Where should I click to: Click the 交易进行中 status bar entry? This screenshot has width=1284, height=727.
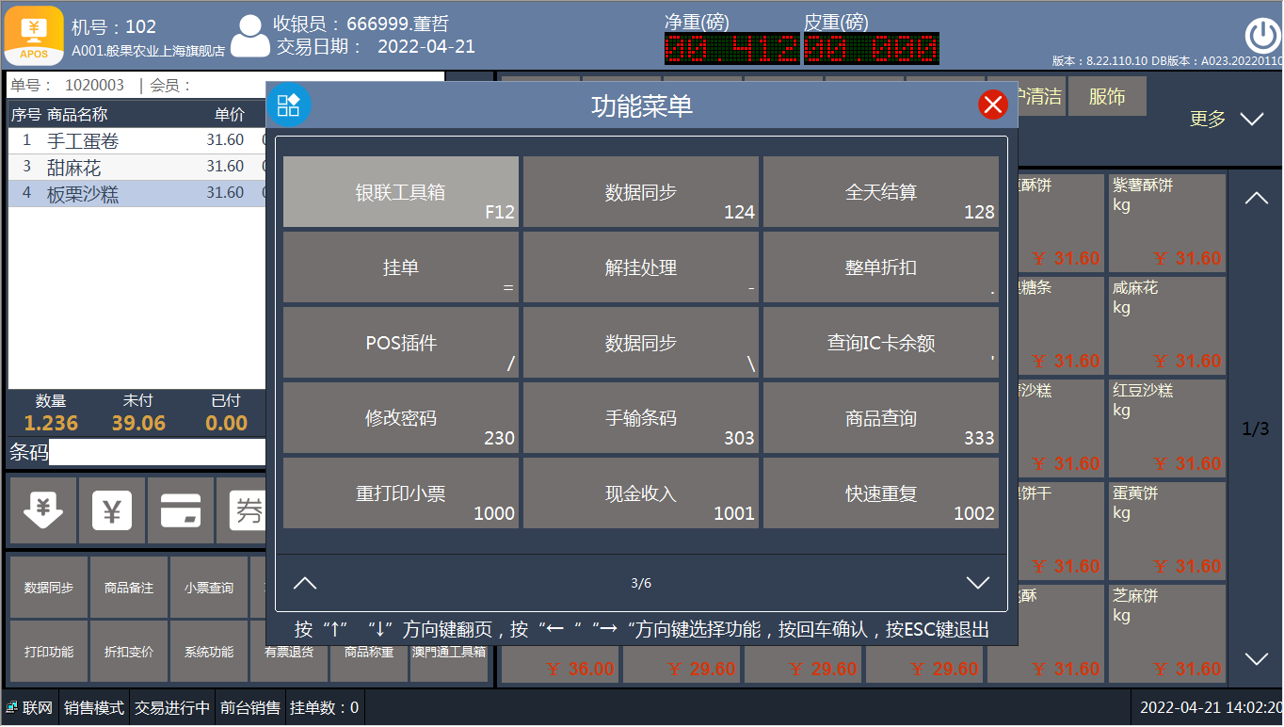pyautogui.click(x=172, y=708)
